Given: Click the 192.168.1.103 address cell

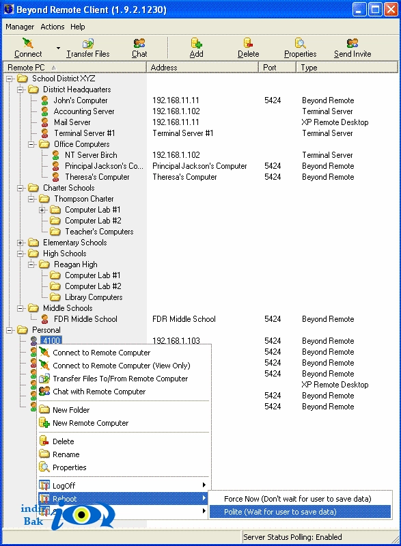Looking at the screenshot, I should pyautogui.click(x=176, y=340).
